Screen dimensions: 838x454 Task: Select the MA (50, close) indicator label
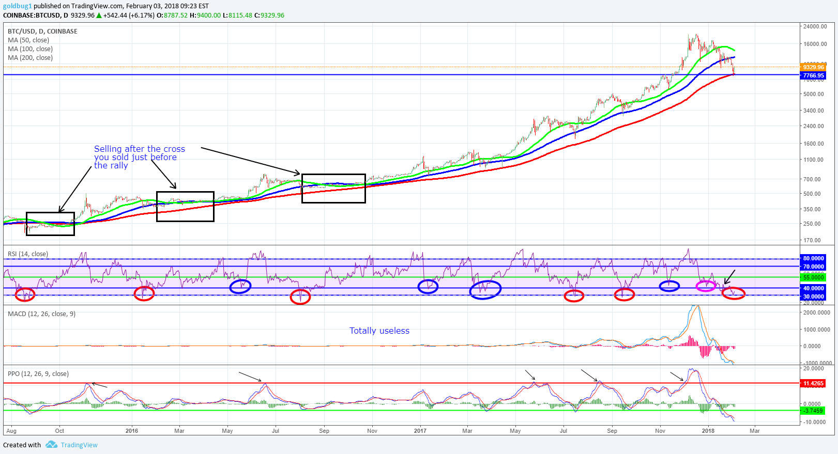(x=28, y=40)
